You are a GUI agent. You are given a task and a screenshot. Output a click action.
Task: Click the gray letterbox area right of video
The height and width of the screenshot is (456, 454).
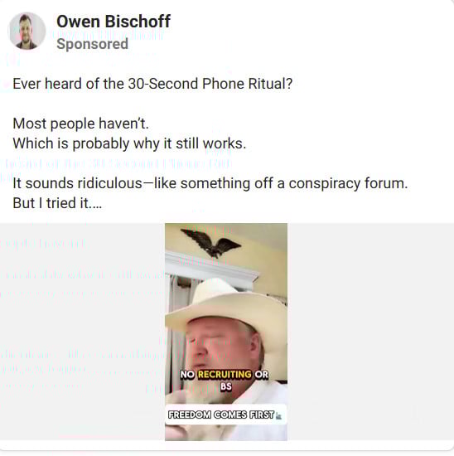click(x=370, y=332)
